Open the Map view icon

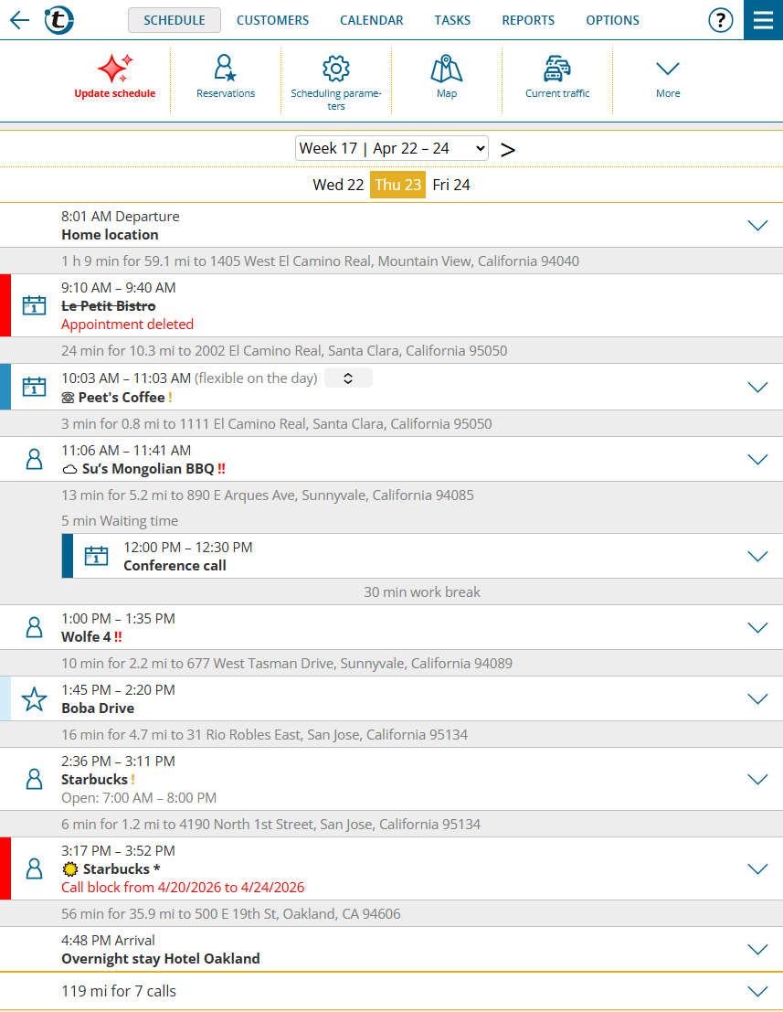pyautogui.click(x=447, y=69)
